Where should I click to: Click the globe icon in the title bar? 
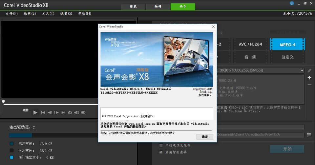click(x=292, y=3)
